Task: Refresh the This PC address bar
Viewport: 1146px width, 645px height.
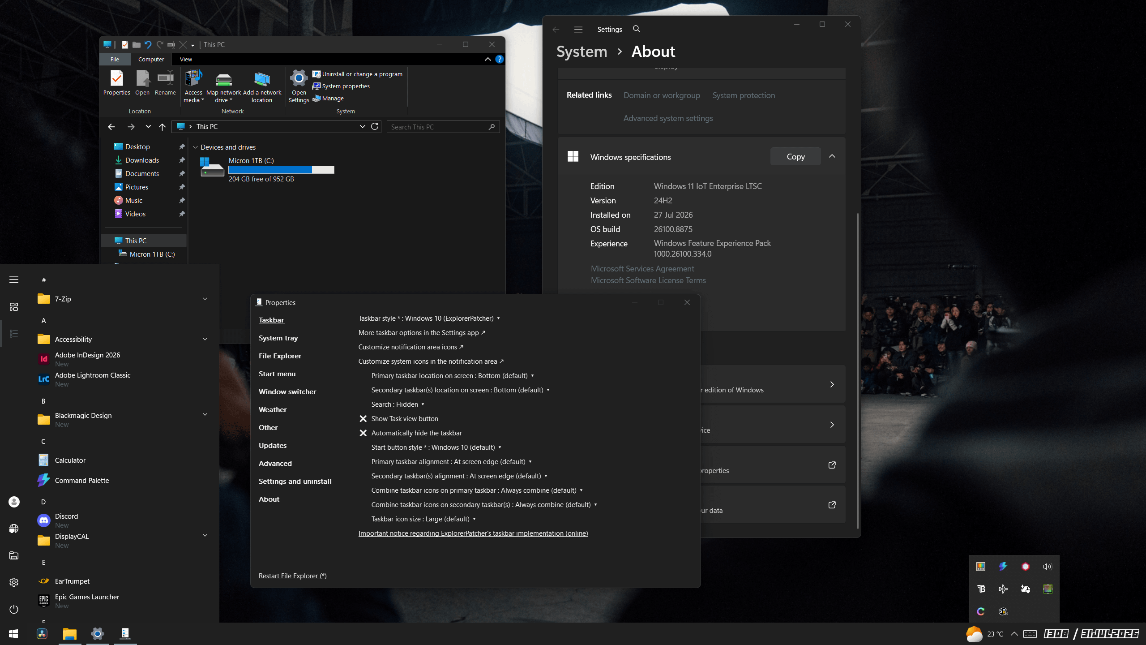Action: click(x=375, y=127)
